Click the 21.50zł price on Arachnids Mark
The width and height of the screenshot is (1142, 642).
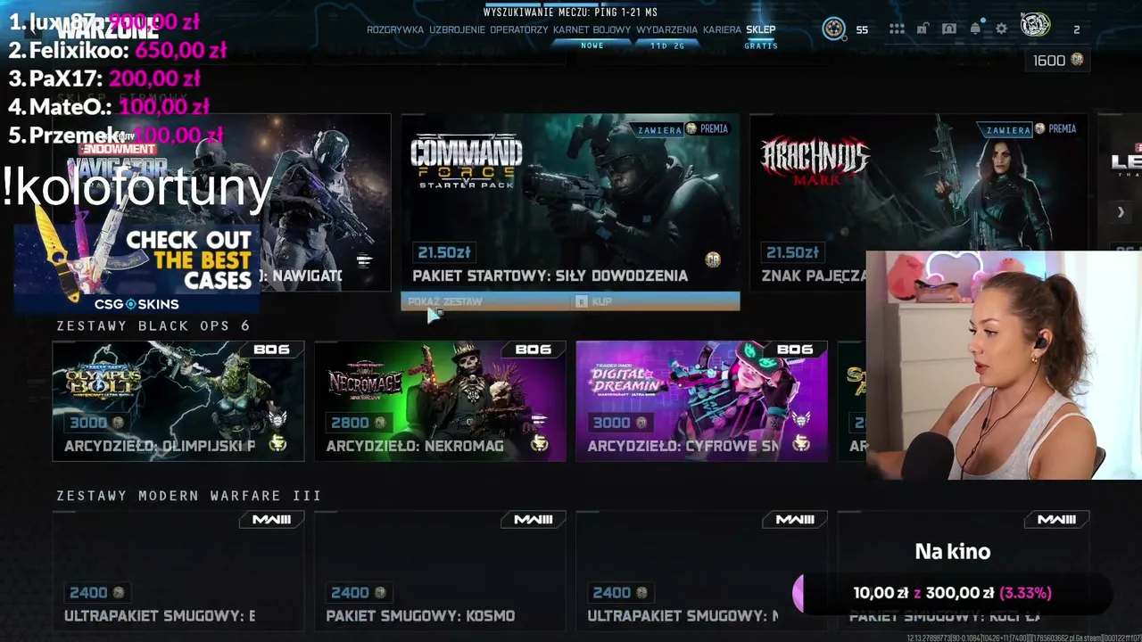[791, 252]
